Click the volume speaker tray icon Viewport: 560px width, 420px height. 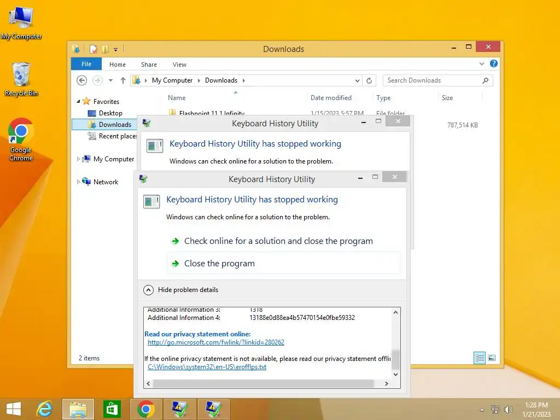point(508,409)
